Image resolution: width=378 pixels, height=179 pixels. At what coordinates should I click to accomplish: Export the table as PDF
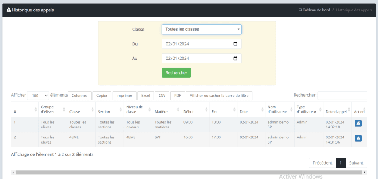pos(177,96)
